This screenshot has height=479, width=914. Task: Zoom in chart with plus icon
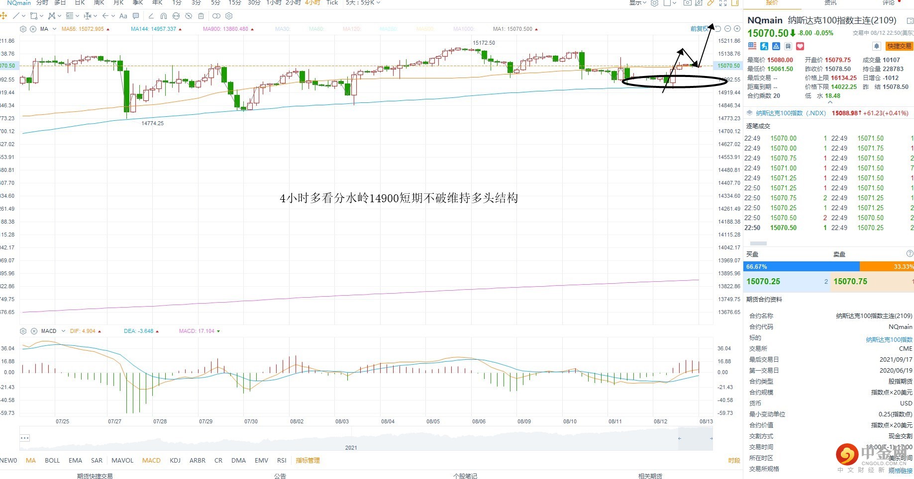(737, 29)
